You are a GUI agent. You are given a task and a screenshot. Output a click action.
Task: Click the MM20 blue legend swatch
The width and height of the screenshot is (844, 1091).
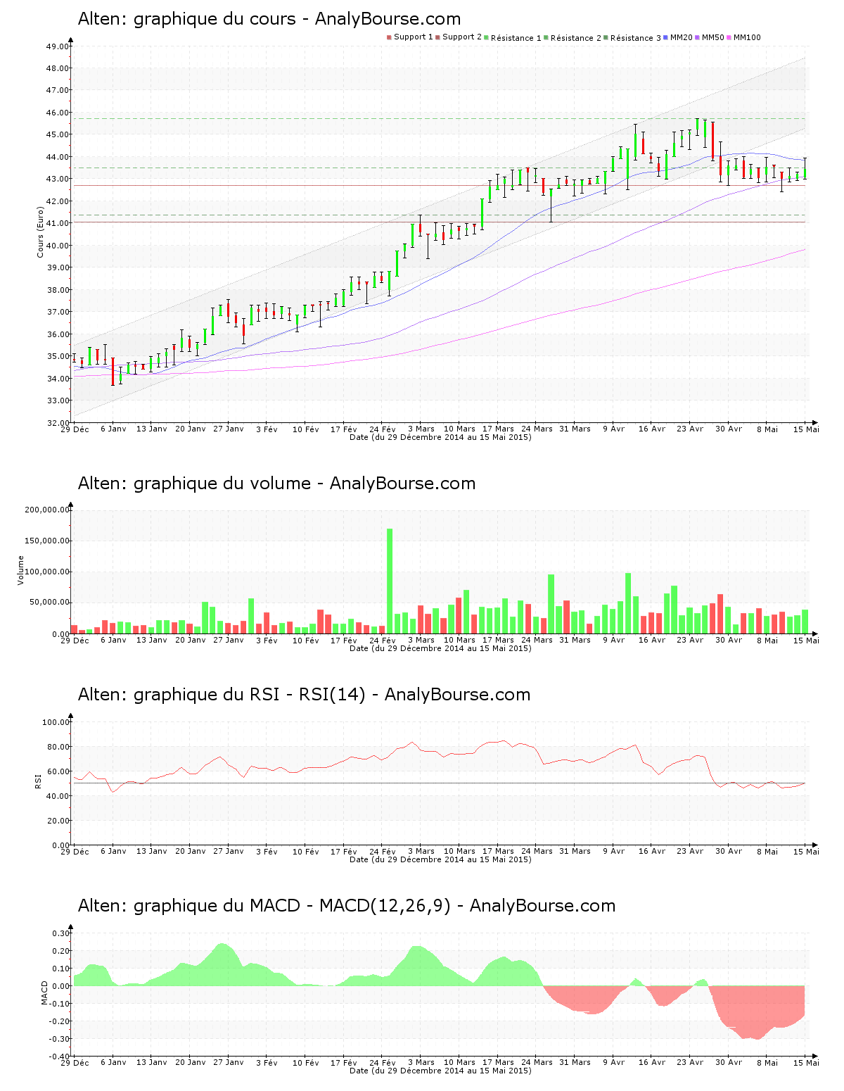tap(665, 37)
